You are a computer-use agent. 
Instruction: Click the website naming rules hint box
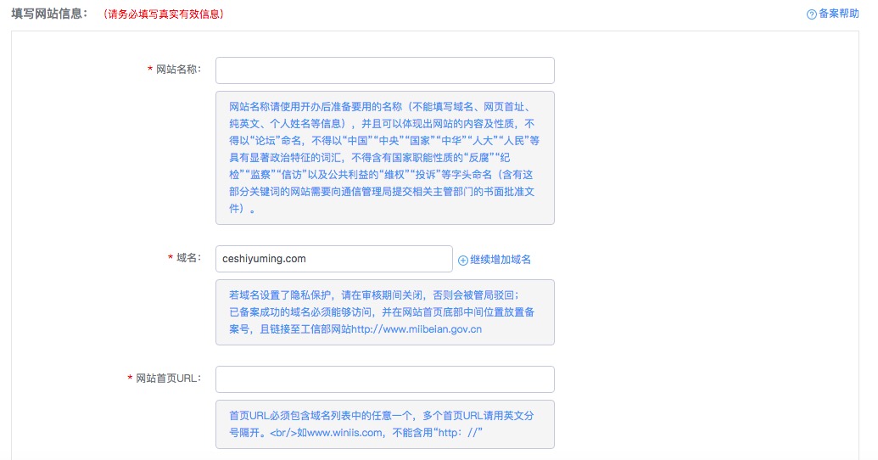[384, 158]
